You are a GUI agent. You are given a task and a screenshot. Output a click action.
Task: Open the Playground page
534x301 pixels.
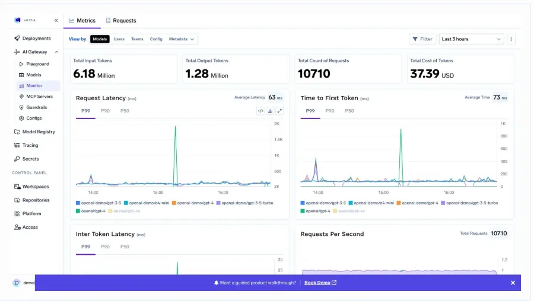pos(34,64)
